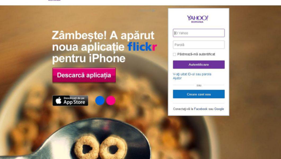281x159 pixels.
Task: Click the Zâmbește! A apărut headline text
Action: [103, 35]
